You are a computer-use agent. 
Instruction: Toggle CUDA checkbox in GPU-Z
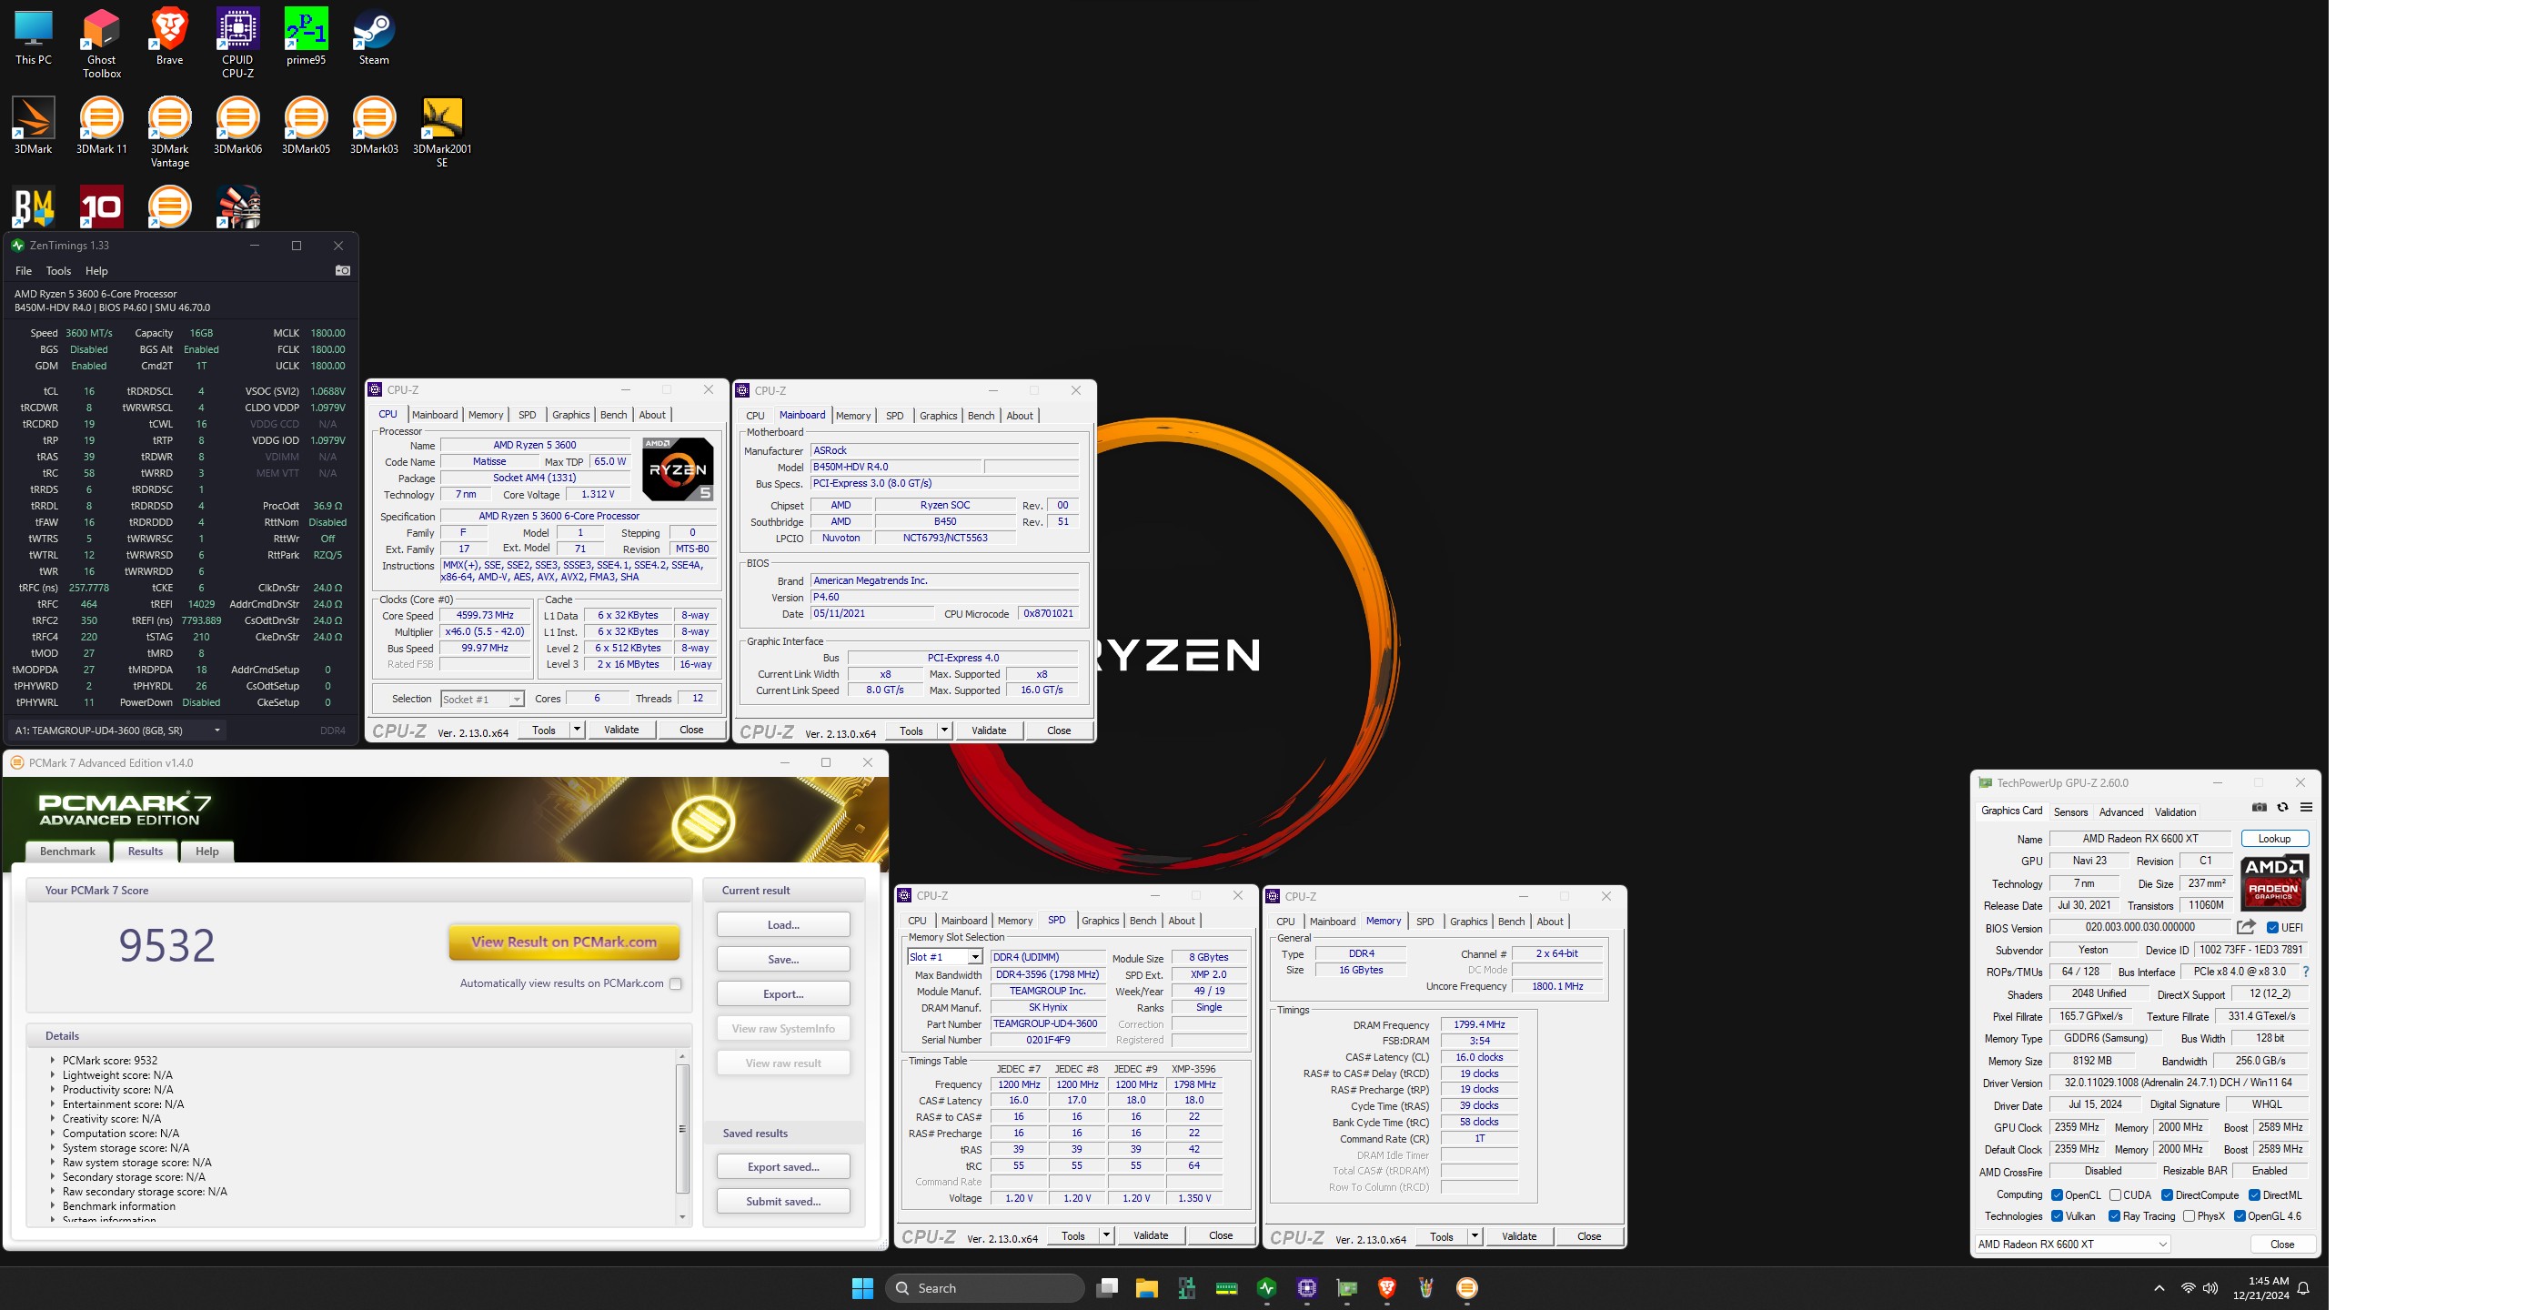(x=2115, y=1195)
